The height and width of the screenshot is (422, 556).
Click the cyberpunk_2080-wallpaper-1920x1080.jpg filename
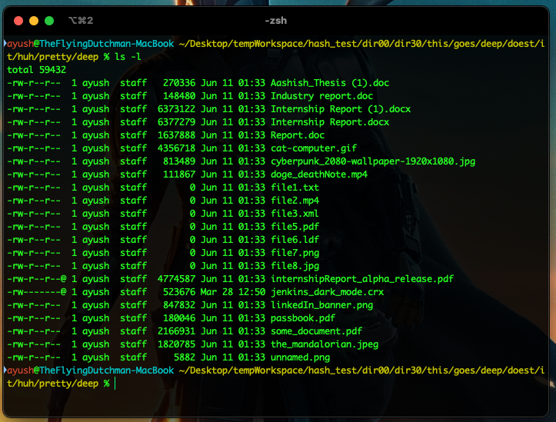coord(373,161)
